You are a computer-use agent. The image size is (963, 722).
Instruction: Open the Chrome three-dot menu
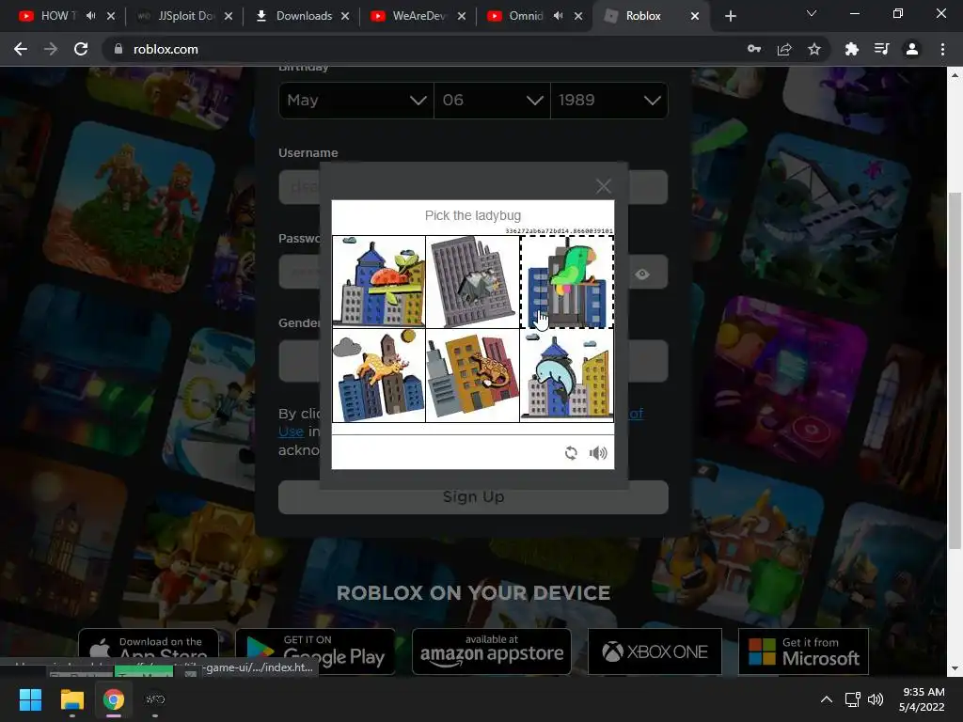[942, 49]
